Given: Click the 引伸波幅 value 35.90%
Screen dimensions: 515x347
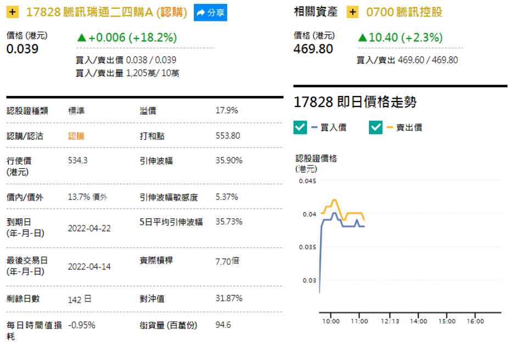Looking at the screenshot, I should pos(229,161).
